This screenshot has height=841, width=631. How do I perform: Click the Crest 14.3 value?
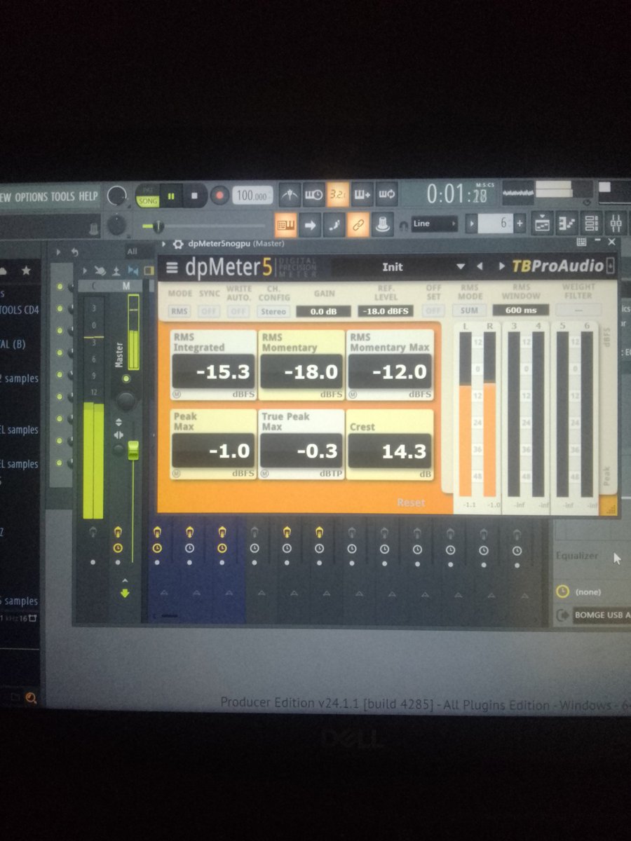390,451
